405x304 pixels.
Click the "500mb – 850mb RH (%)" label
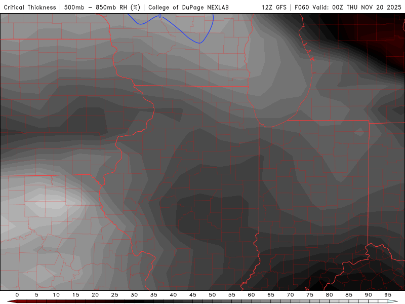102,7
